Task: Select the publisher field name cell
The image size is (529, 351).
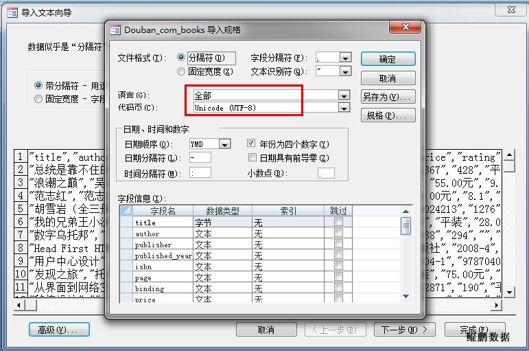Action: click(x=163, y=245)
